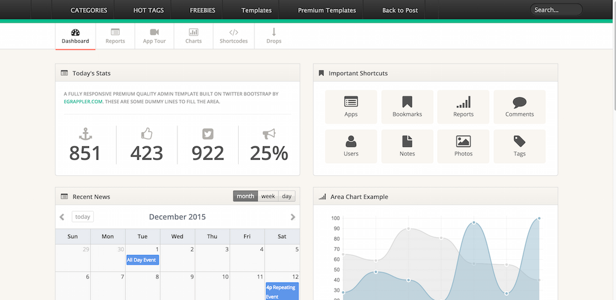Screen dimensions: 616x300
Task: Click the thumbs-up icon above 423
Action: pos(147,134)
